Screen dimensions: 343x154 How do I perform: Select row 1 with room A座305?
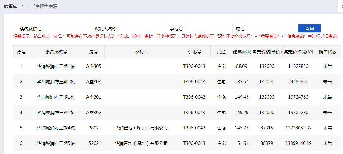click(x=177, y=66)
